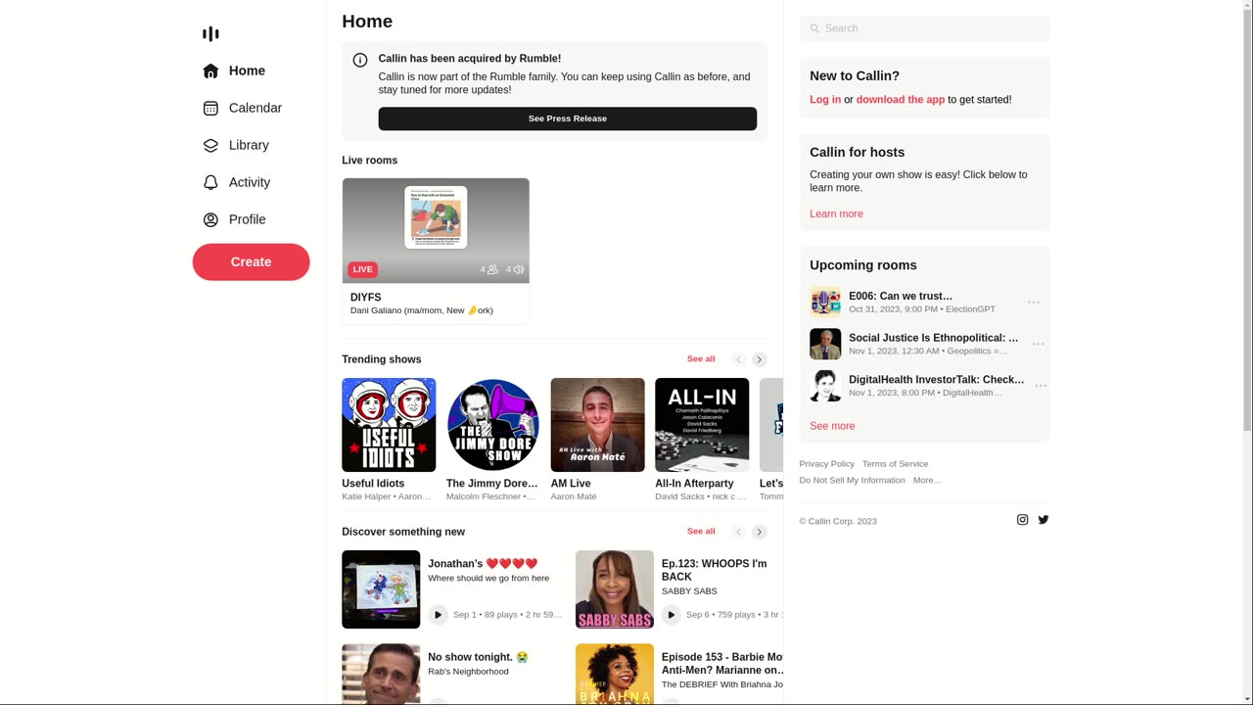Open the AM Live show cover
The width and height of the screenshot is (1253, 705).
598,425
